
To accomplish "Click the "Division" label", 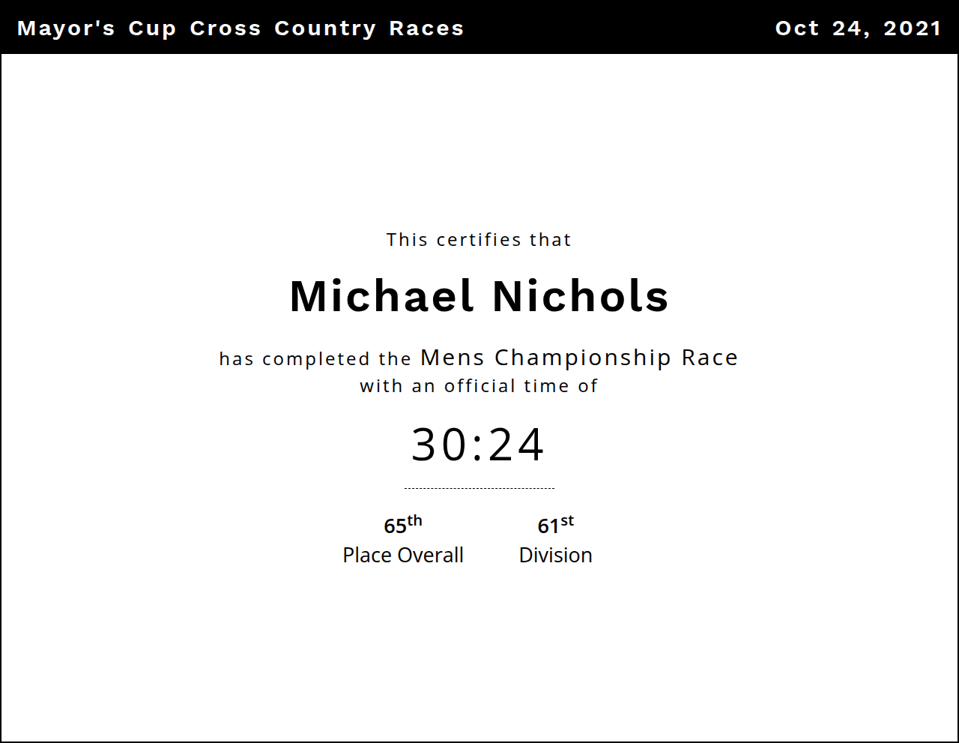I will pyautogui.click(x=555, y=556).
